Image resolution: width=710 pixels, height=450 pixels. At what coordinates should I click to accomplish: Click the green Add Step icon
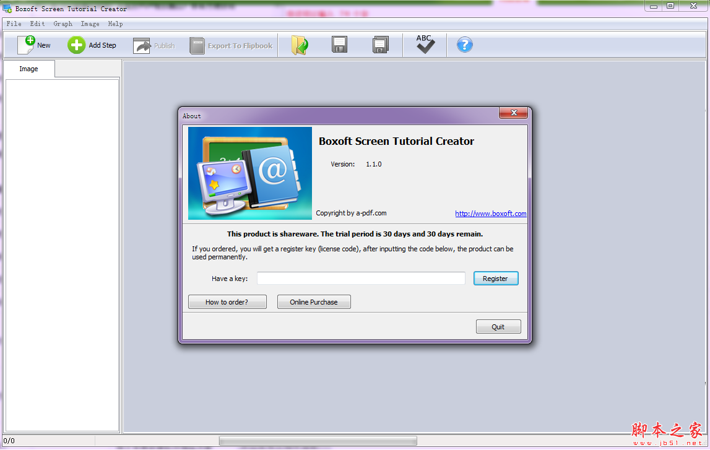pyautogui.click(x=76, y=45)
